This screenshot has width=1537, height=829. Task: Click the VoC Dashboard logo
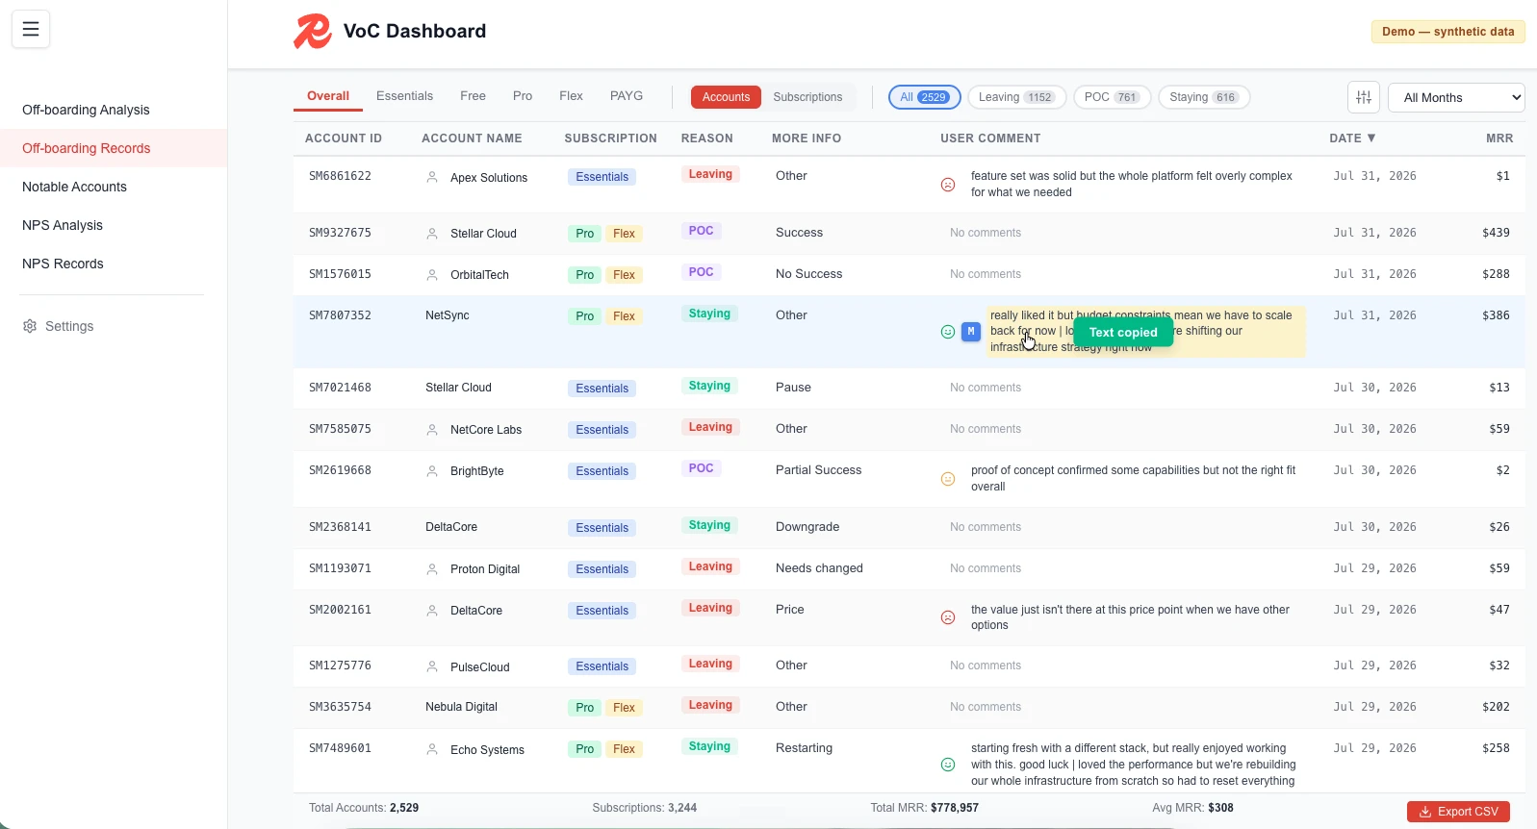pos(313,31)
